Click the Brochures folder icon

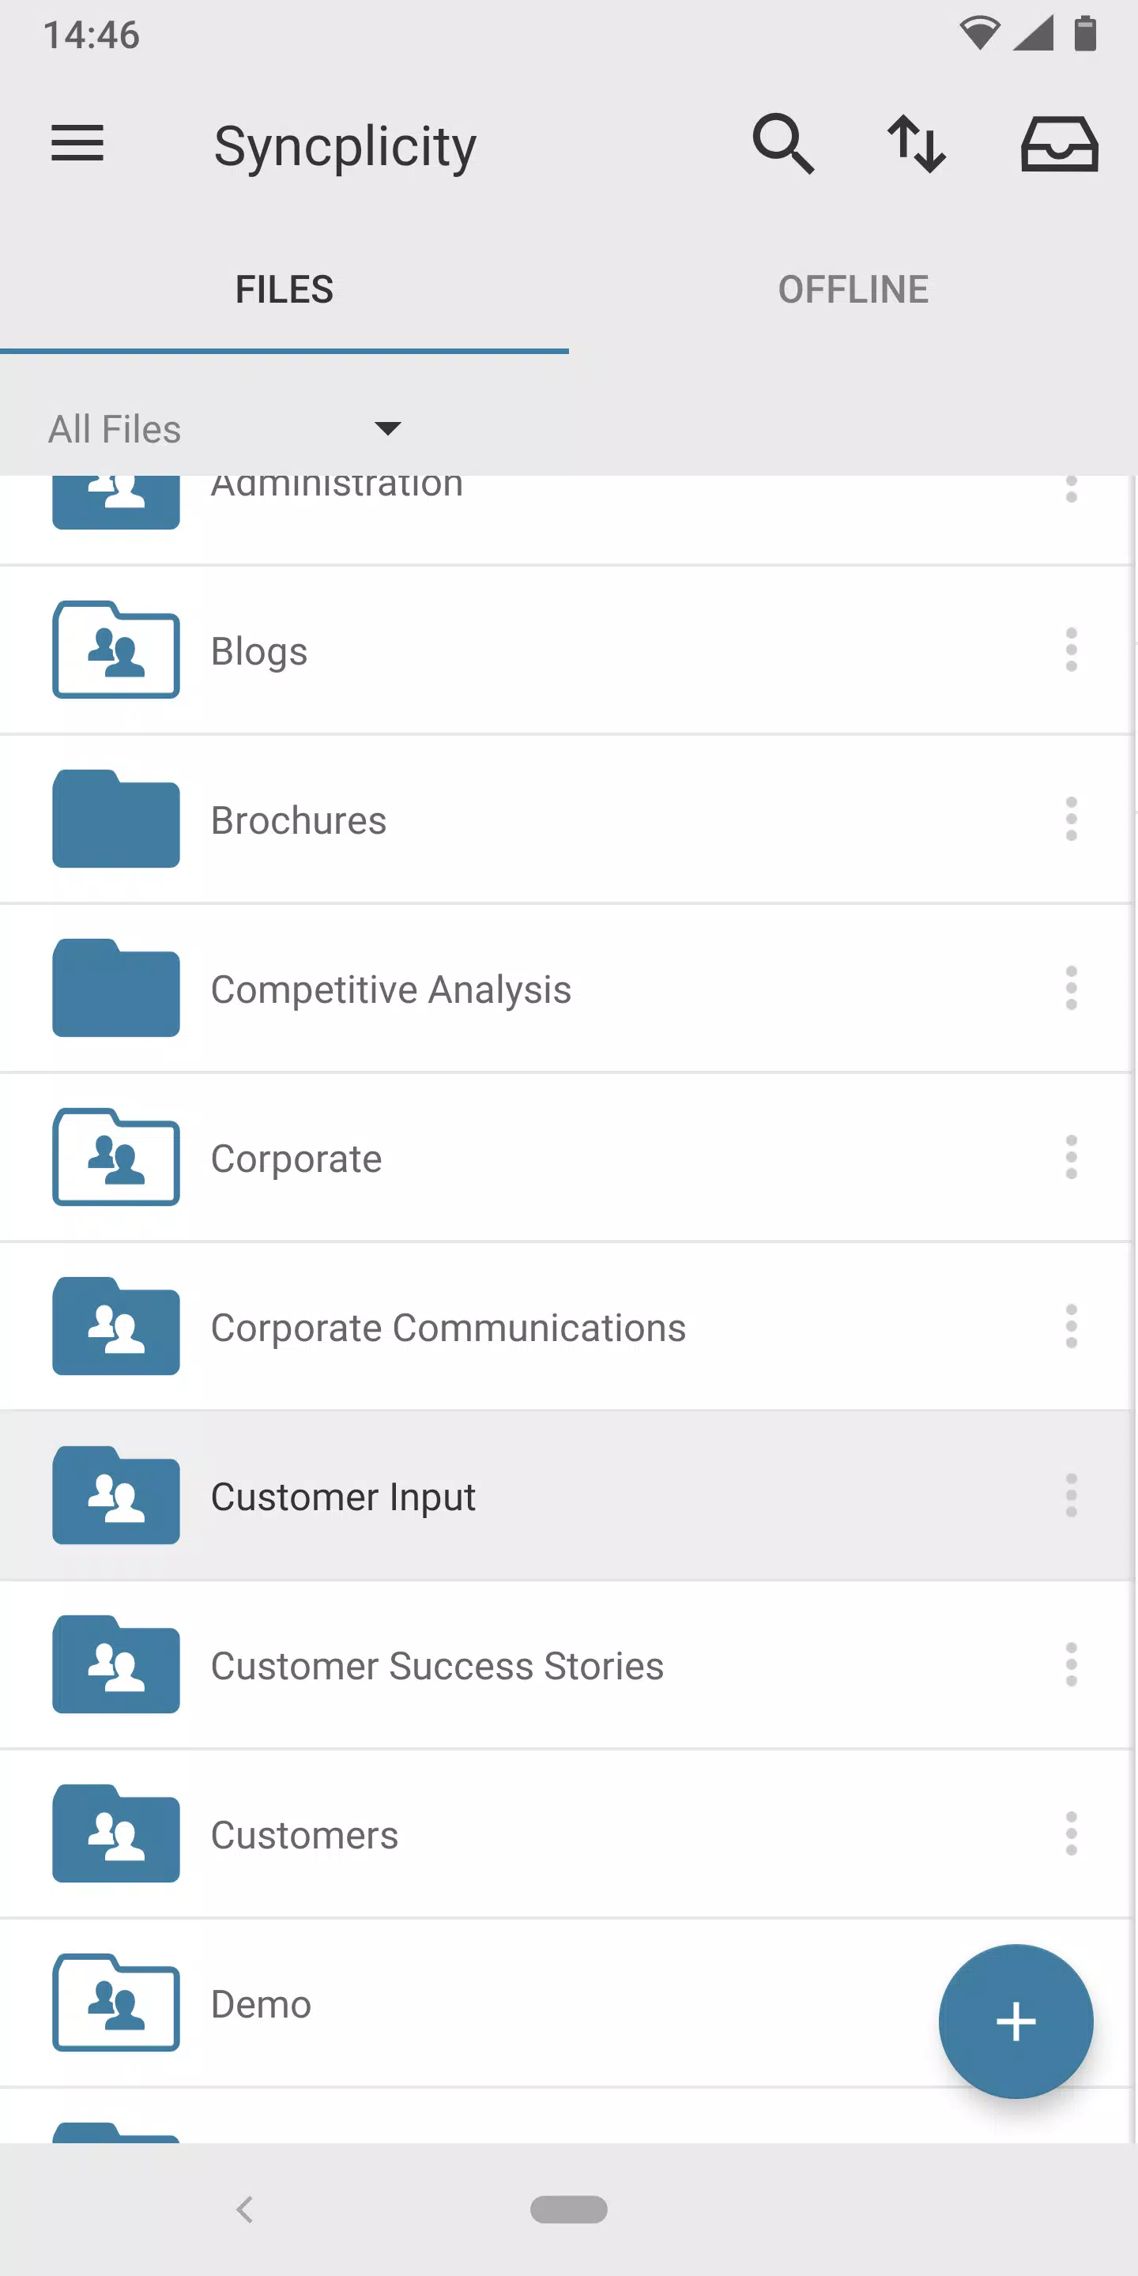pyautogui.click(x=115, y=819)
